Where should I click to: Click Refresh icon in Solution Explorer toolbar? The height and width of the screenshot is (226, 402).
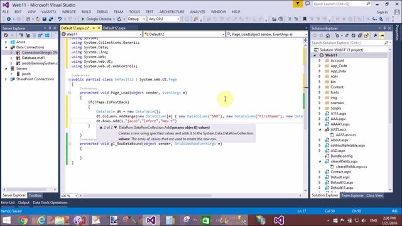[x=353, y=36]
